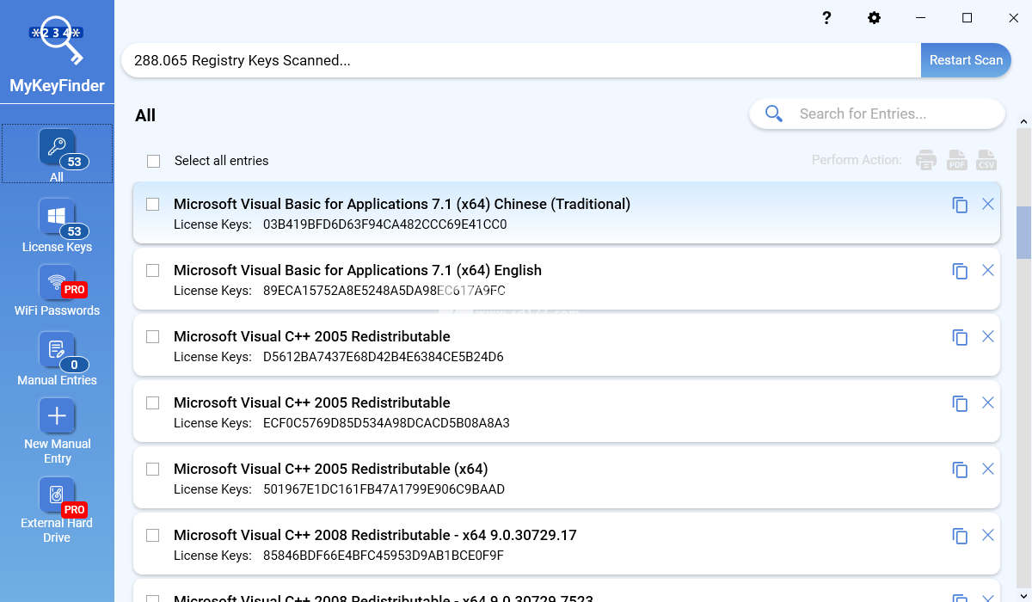Open the WiFi Passwords PRO section

tap(57, 291)
